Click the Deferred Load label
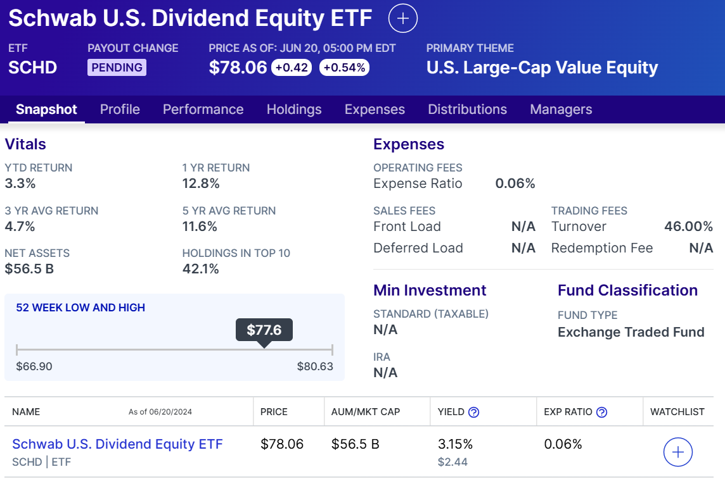 pos(418,248)
